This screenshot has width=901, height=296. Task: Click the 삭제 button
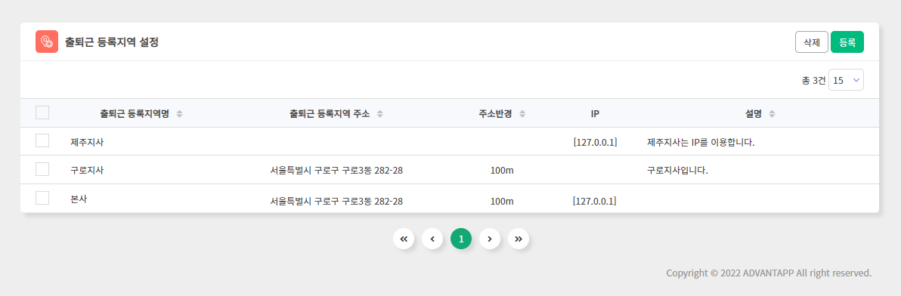[x=811, y=42]
